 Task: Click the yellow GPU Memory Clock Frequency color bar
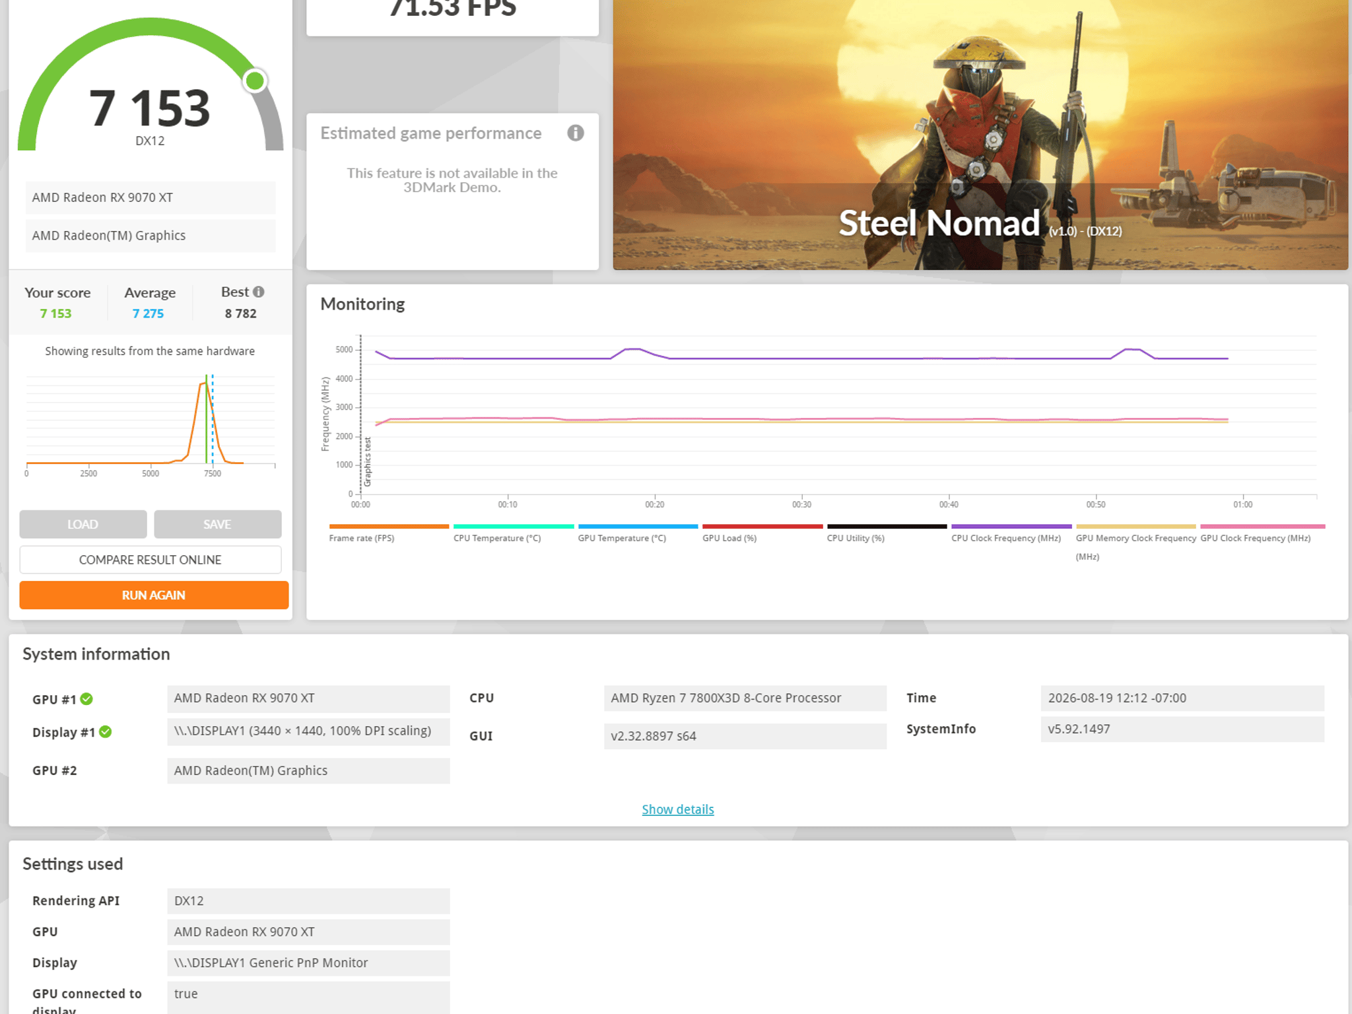point(1135,526)
